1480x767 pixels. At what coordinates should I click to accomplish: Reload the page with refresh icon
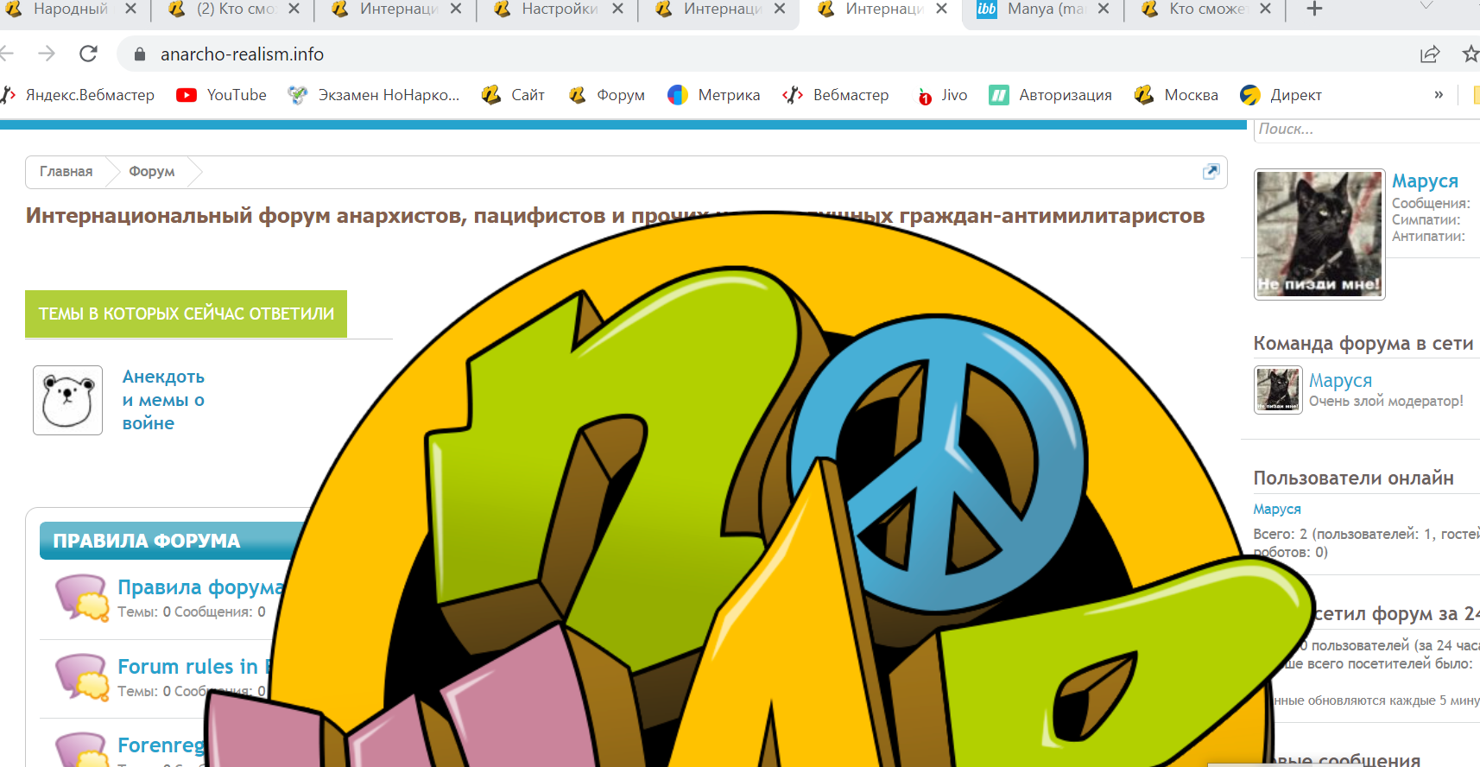point(88,54)
